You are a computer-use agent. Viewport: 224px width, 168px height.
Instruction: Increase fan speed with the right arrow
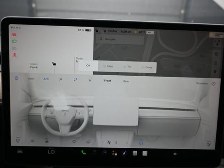pyautogui.click(x=127, y=143)
